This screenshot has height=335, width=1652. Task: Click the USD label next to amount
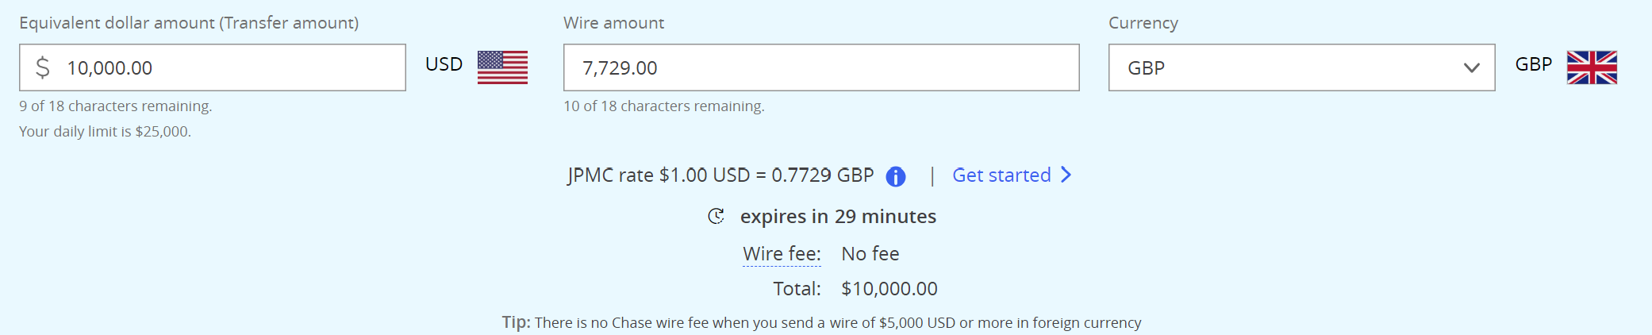click(444, 64)
